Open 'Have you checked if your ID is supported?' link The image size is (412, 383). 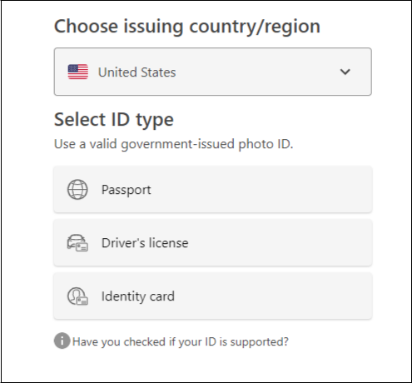(x=181, y=341)
